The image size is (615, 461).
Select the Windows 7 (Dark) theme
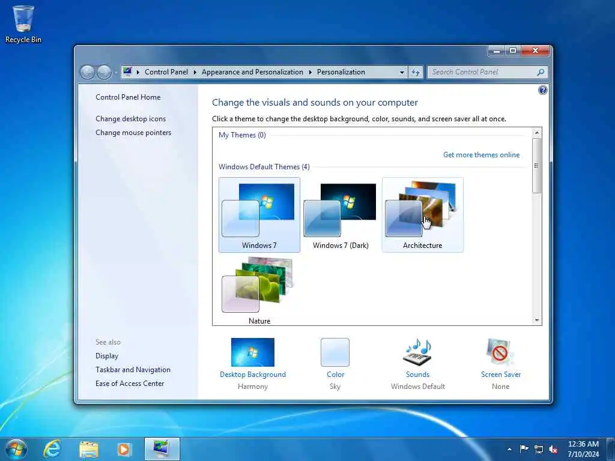341,215
